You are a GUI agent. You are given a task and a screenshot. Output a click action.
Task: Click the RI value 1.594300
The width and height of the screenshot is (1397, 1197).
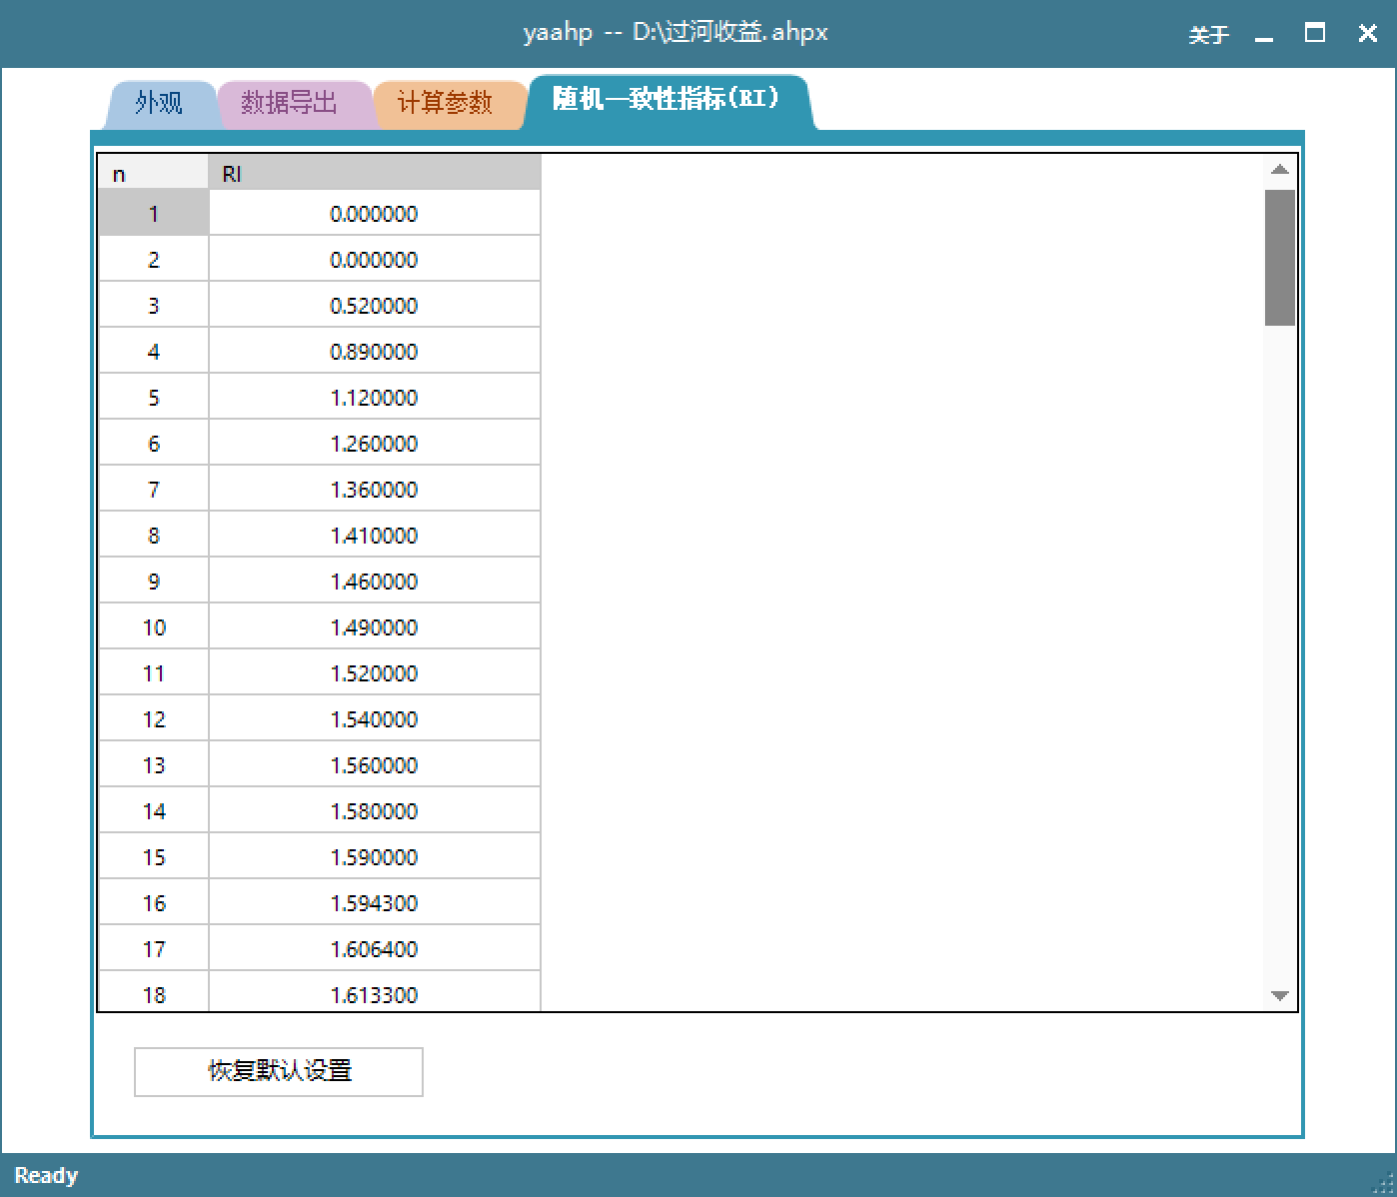374,903
